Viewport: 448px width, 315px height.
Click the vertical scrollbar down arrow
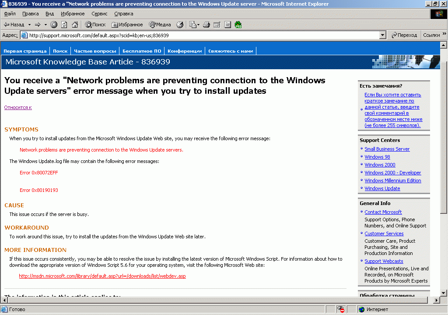[x=443, y=293]
